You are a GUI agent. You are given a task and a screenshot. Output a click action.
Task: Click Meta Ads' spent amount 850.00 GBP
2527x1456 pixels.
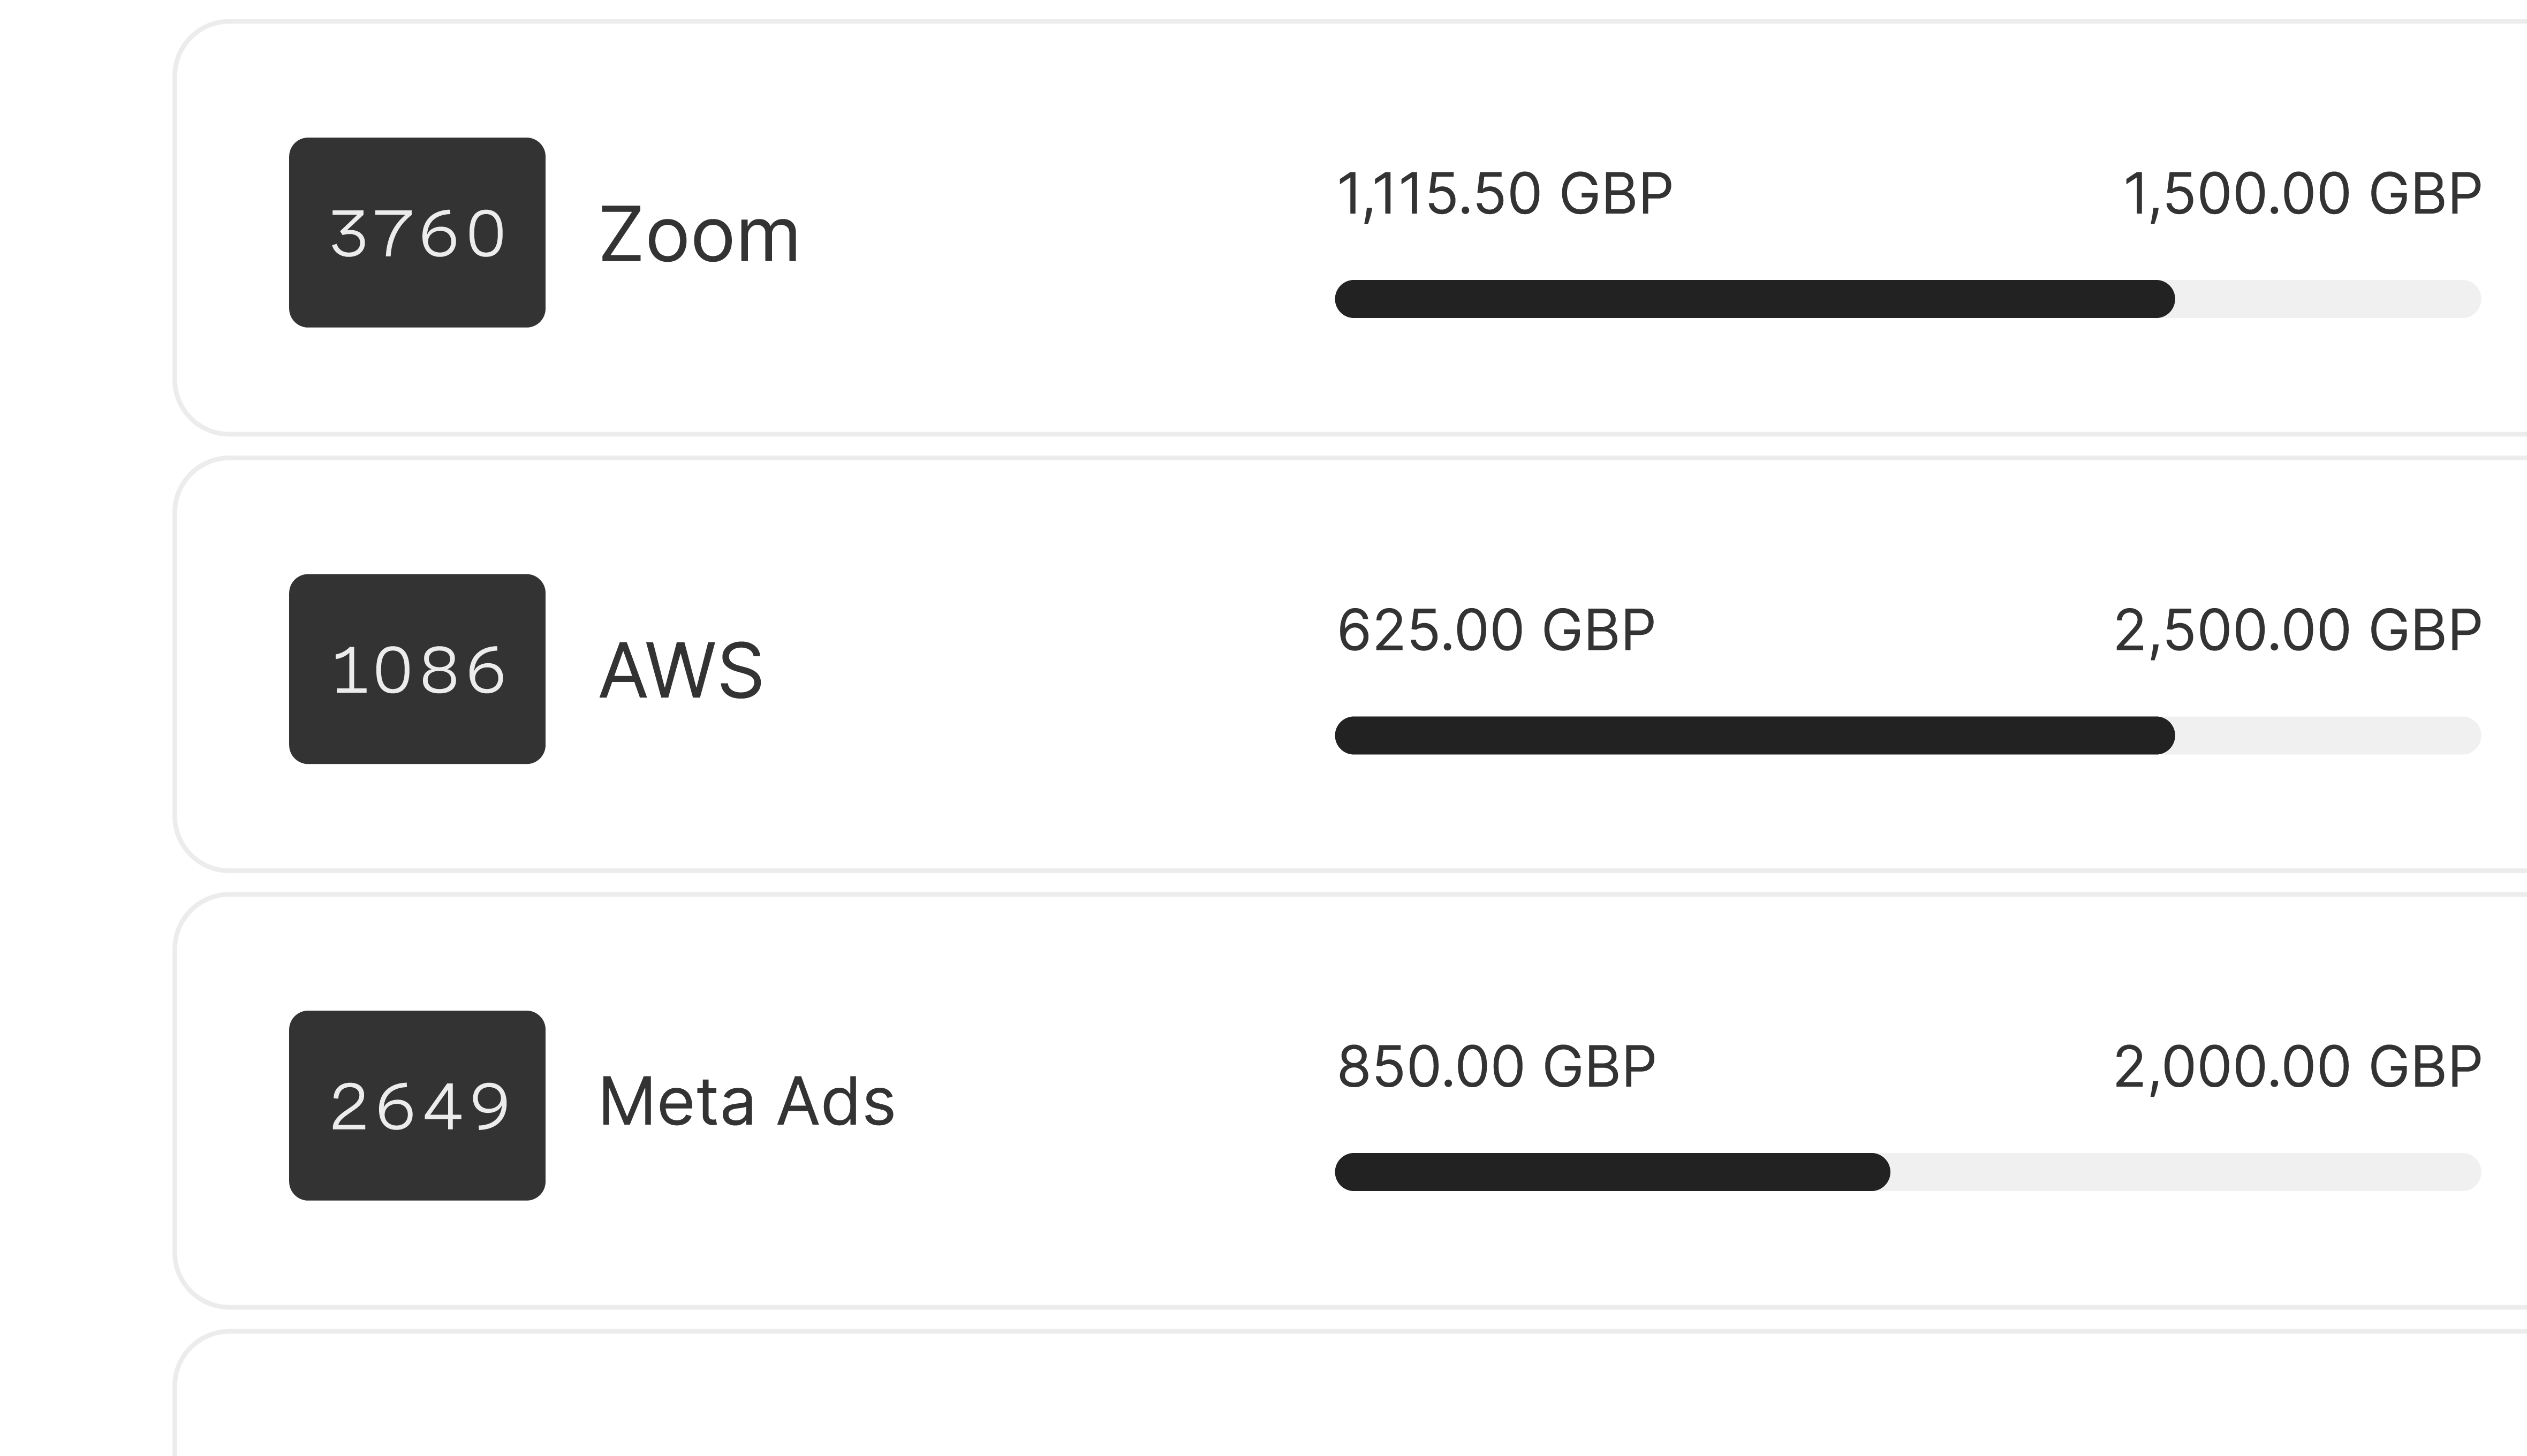coord(1496,1066)
